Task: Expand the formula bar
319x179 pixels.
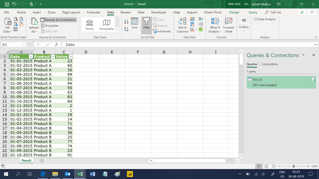Action: click(315, 45)
